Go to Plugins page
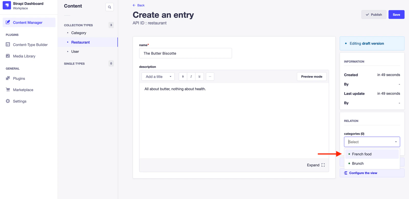The height and width of the screenshot is (199, 409). click(19, 78)
